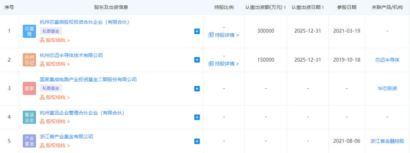The width and height of the screenshot is (410, 153).
Task: Select participation date 2019-10-18 cell
Action: (x=347, y=60)
